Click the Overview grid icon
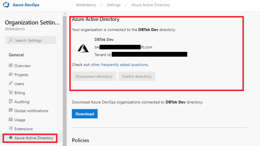260x146 pixels. pos(11,65)
